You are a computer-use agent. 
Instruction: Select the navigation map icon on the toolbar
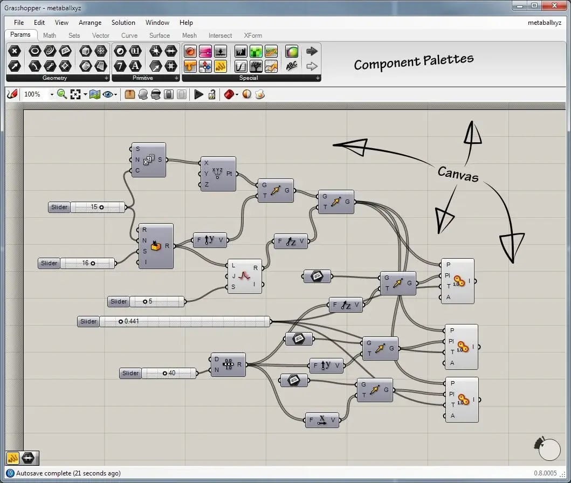(x=95, y=94)
